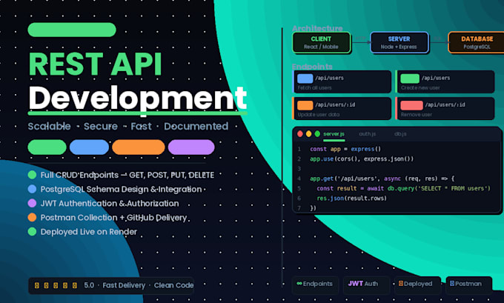This screenshot has width=504, height=303.
Task: Click the JWT Auth badge
Action: tap(366, 284)
